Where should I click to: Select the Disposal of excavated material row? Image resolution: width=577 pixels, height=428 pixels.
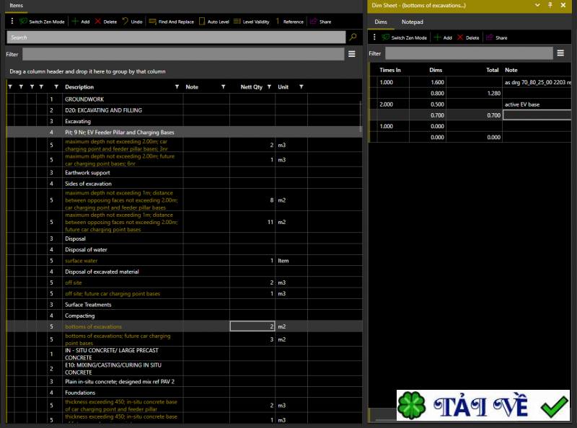(184, 272)
